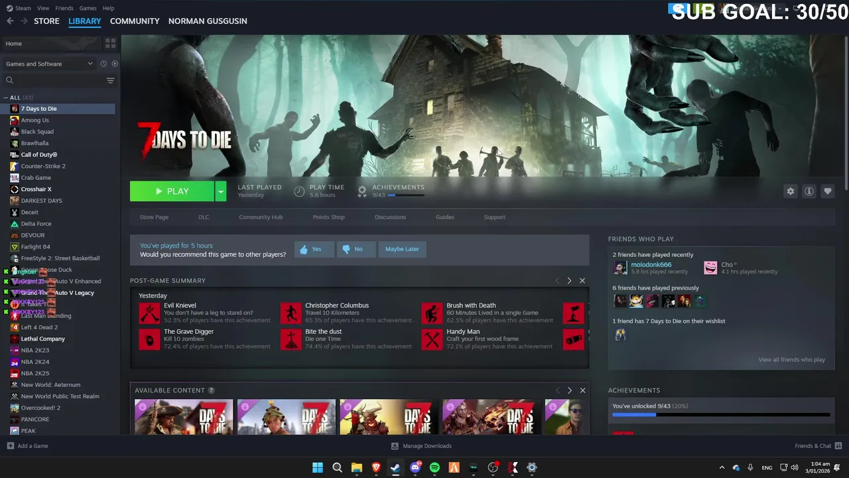Open the PLAY button dropdown arrow
This screenshot has height=478, width=849.
pos(221,191)
